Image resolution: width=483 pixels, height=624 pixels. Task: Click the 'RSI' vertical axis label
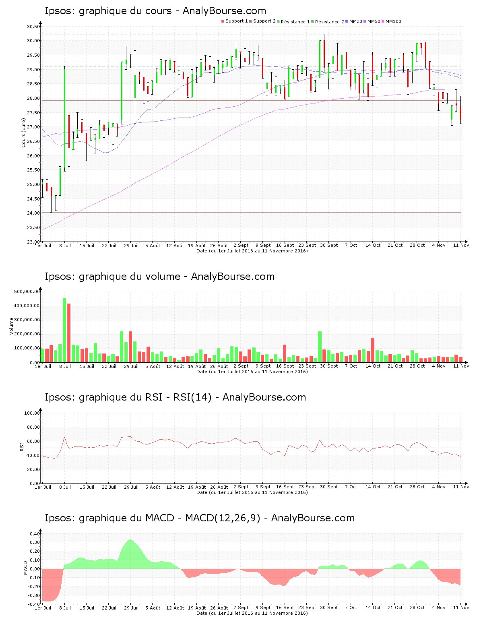[x=22, y=446]
